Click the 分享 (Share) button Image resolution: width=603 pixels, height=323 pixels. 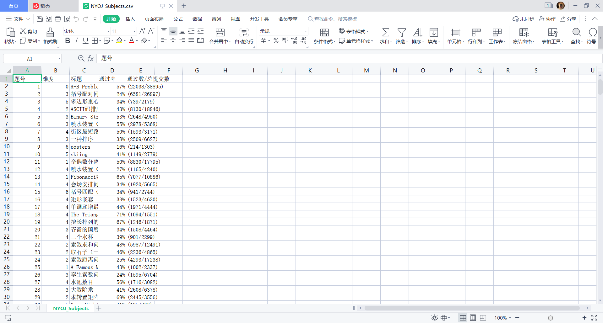[x=568, y=19]
